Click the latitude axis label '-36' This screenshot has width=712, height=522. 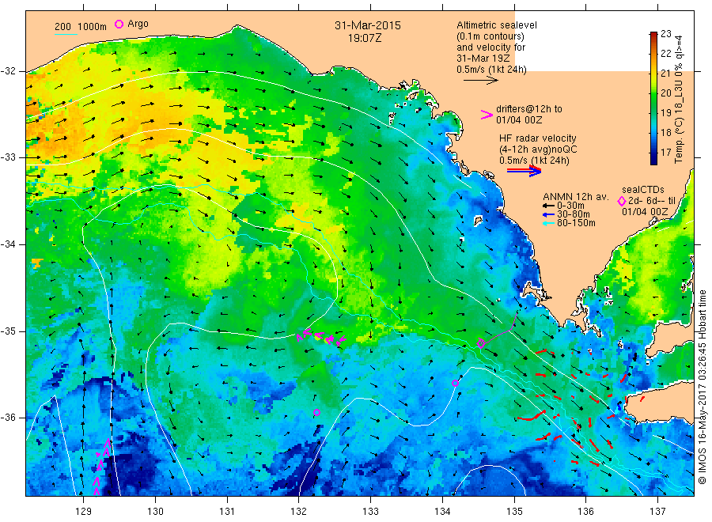click(8, 418)
